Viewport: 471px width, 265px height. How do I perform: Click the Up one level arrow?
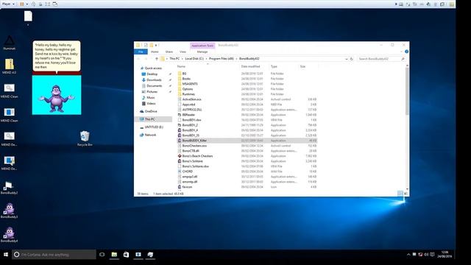[157, 59]
